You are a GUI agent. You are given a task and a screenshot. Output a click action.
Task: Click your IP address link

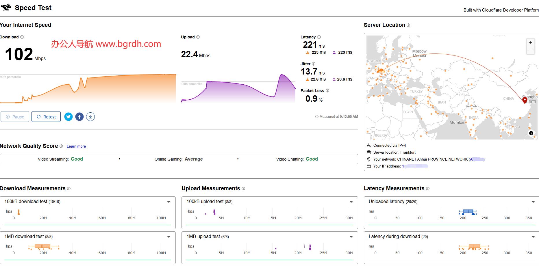tap(415, 166)
